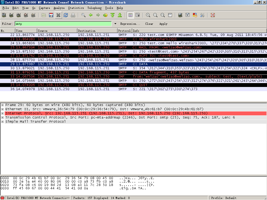Expand Transmission Control Protocol tree node
267x200 pixels.
pyautogui.click(x=2, y=117)
